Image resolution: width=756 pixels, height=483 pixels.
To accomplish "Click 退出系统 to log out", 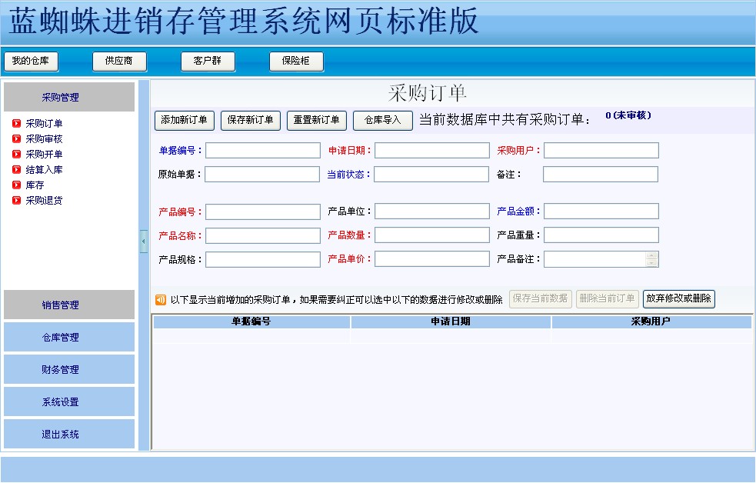I will point(69,434).
